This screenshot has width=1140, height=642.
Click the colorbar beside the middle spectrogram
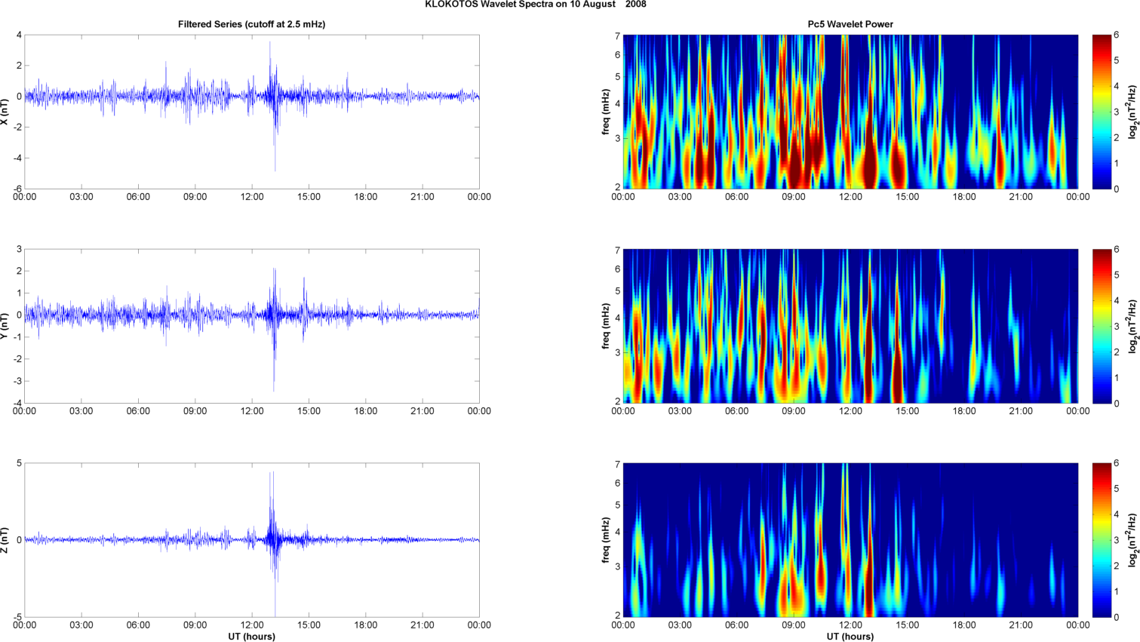[x=1102, y=326]
